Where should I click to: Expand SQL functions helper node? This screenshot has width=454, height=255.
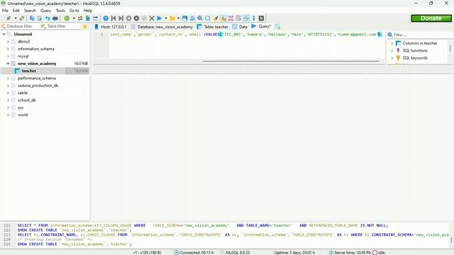(x=392, y=50)
